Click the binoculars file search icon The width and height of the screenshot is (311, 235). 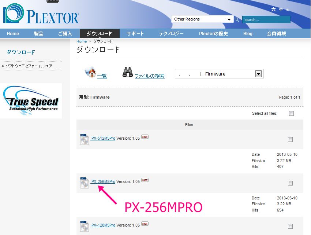coord(128,72)
